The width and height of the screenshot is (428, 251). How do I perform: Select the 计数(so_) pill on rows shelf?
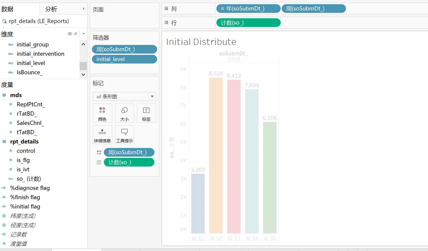248,23
